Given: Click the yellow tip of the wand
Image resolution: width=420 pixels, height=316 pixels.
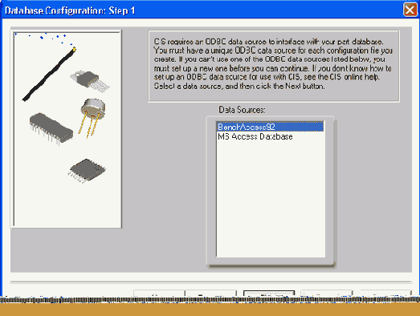Looking at the screenshot, I should pyautogui.click(x=74, y=49).
